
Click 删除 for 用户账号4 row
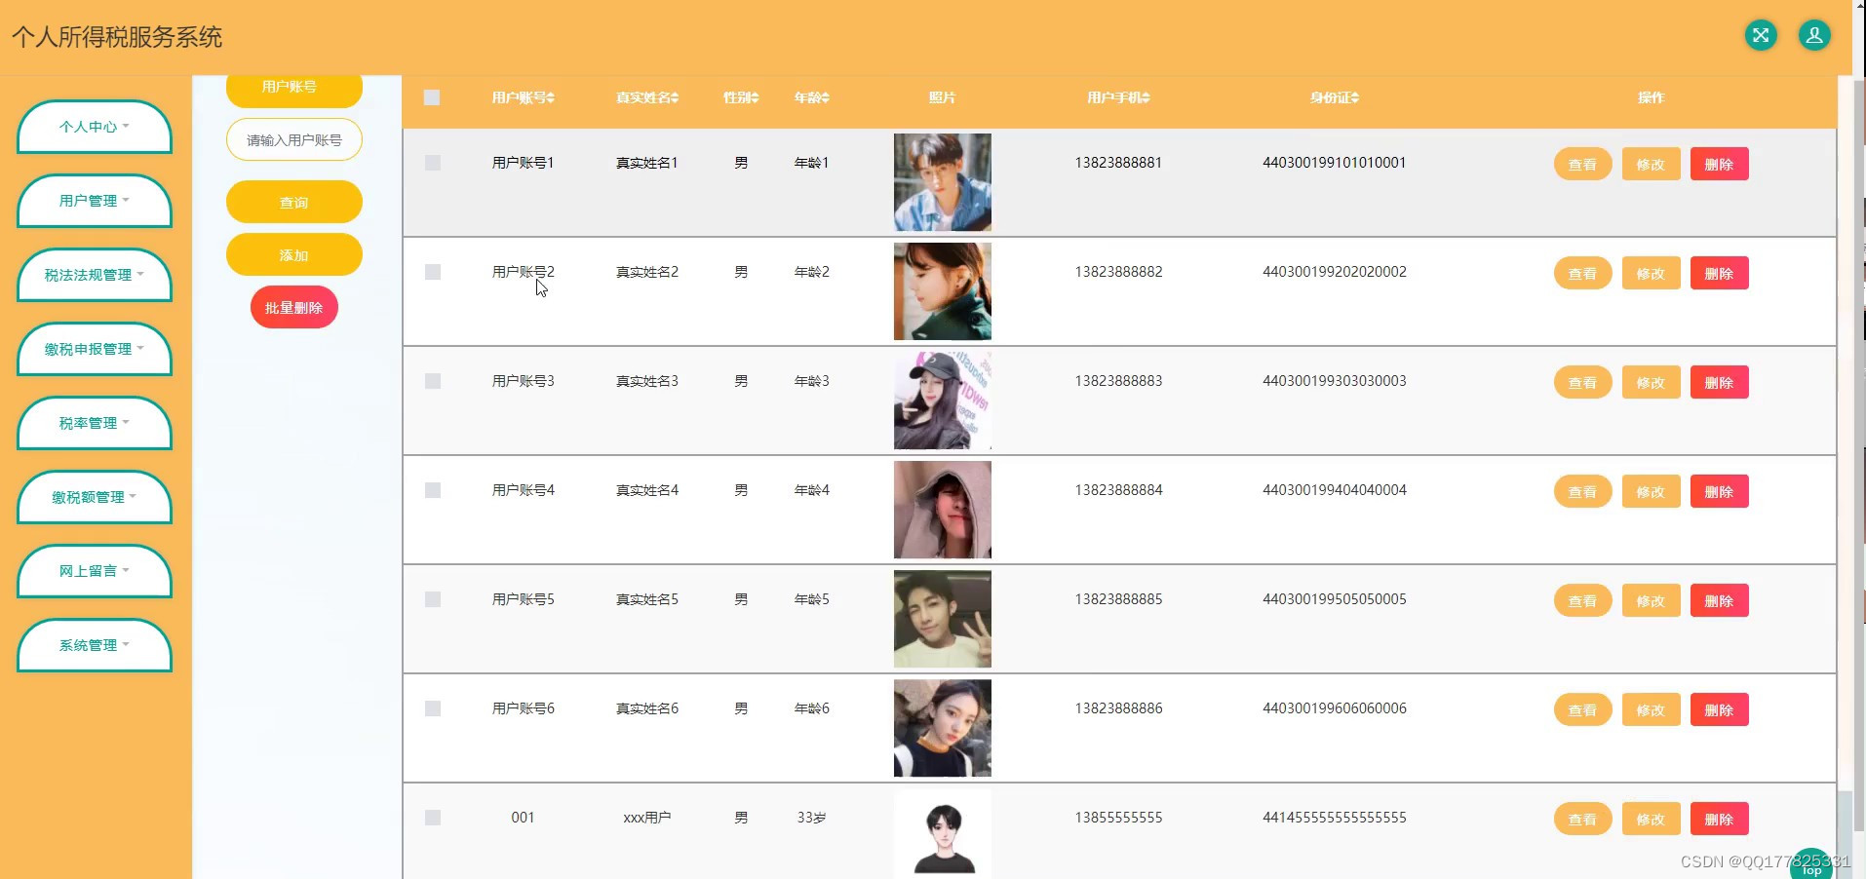(1720, 491)
